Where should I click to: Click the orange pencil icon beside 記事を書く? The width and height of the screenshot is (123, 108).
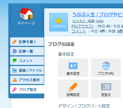click(15, 42)
